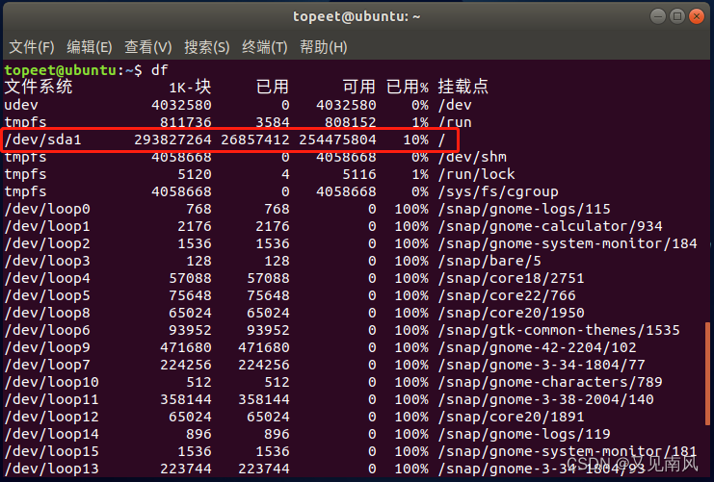Click the 文件系统 column header
714x482 pixels.
pyautogui.click(x=39, y=87)
